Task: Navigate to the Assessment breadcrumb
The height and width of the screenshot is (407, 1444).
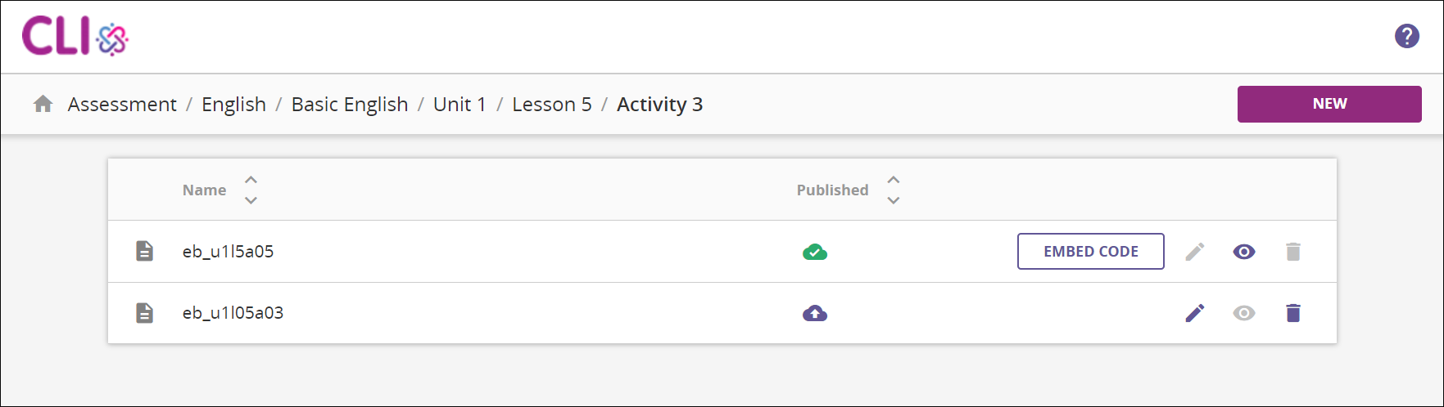Action: click(122, 105)
